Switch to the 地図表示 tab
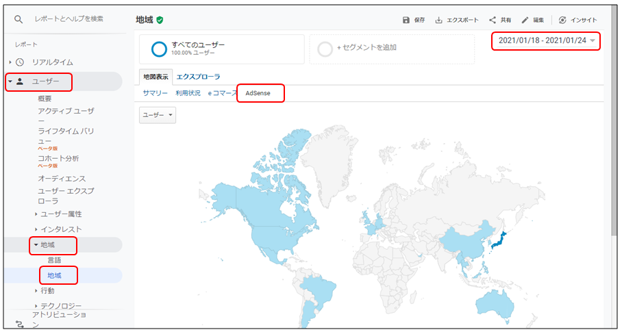622x332 pixels. pyautogui.click(x=156, y=77)
